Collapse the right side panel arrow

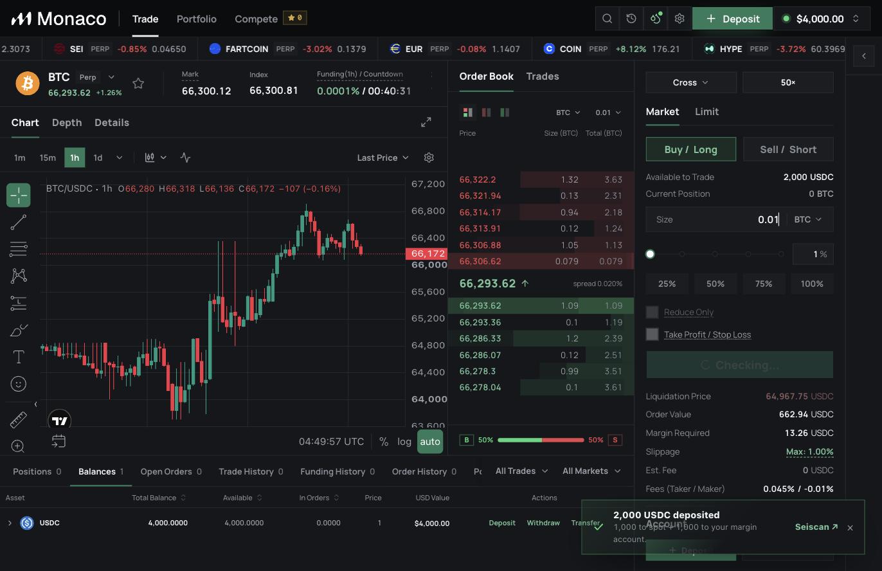coord(864,56)
